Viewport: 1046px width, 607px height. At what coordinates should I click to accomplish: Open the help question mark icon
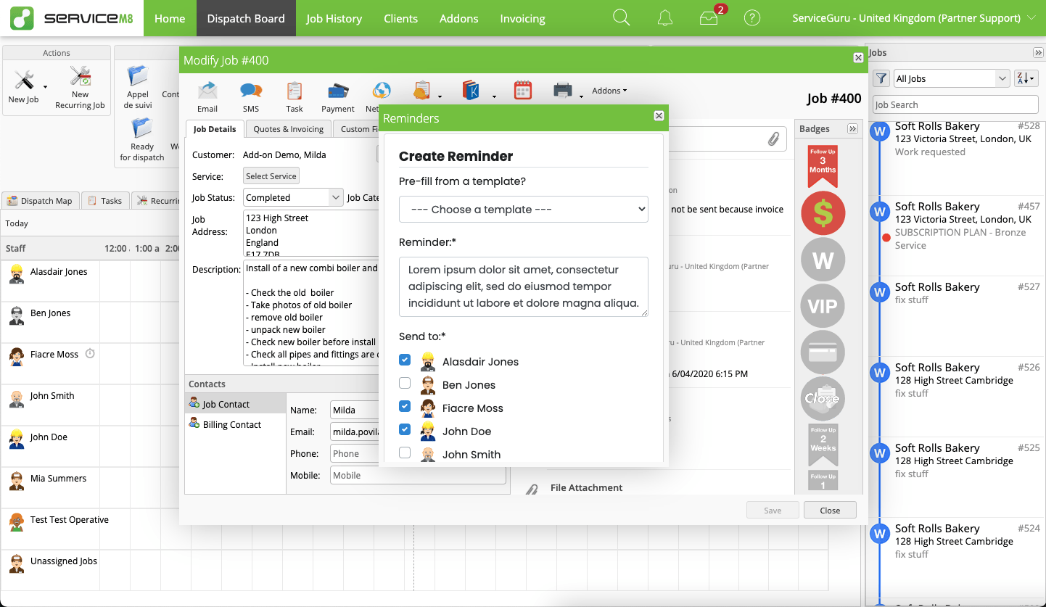coord(752,18)
